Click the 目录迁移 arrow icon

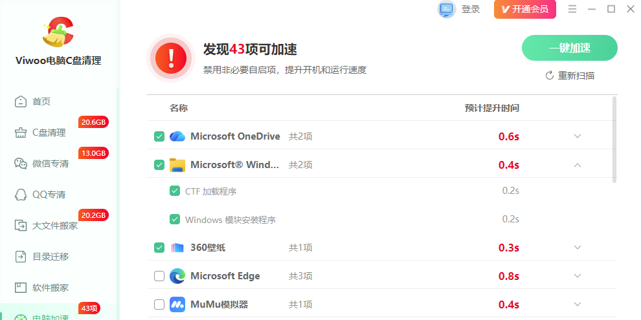(21, 257)
